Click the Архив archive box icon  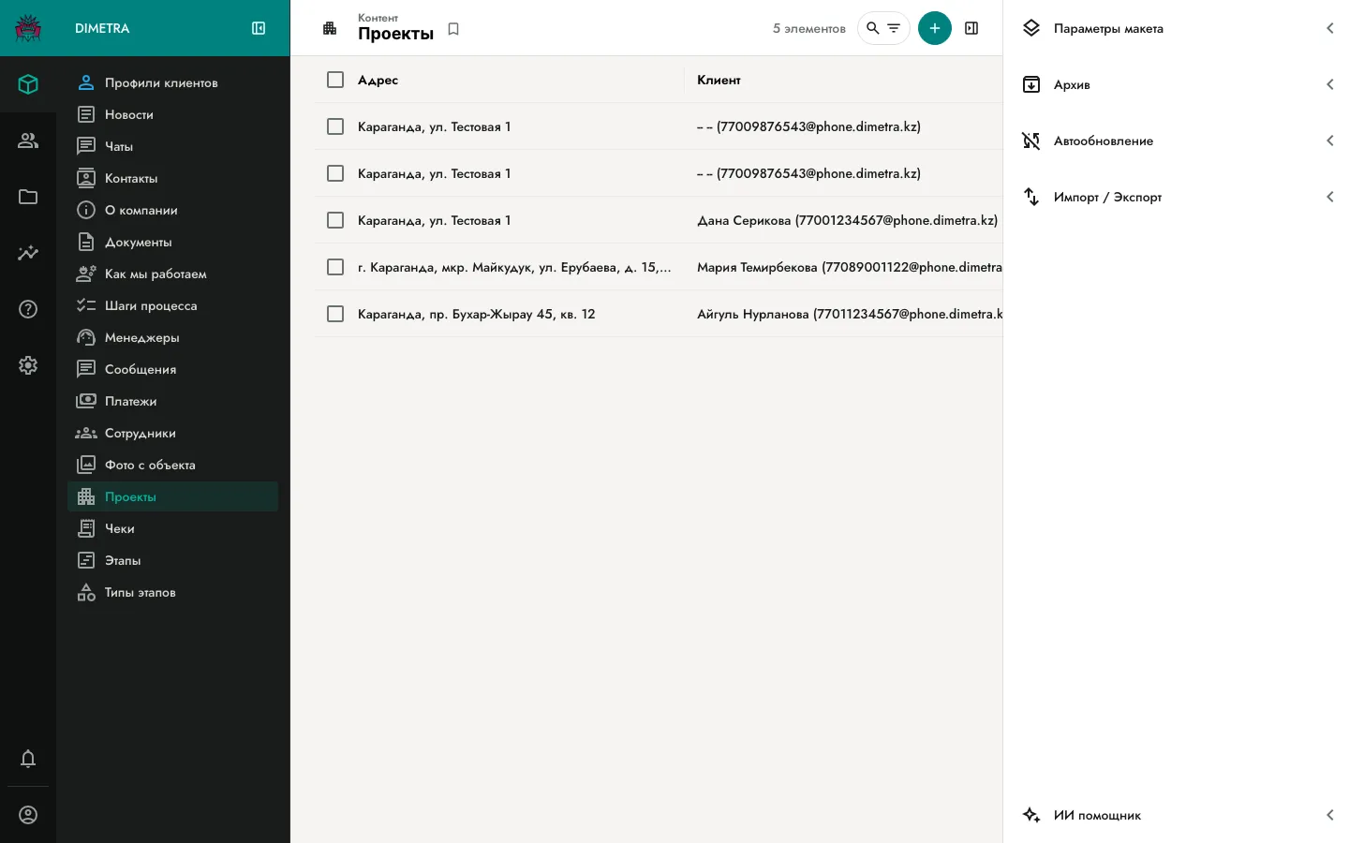(x=1031, y=84)
